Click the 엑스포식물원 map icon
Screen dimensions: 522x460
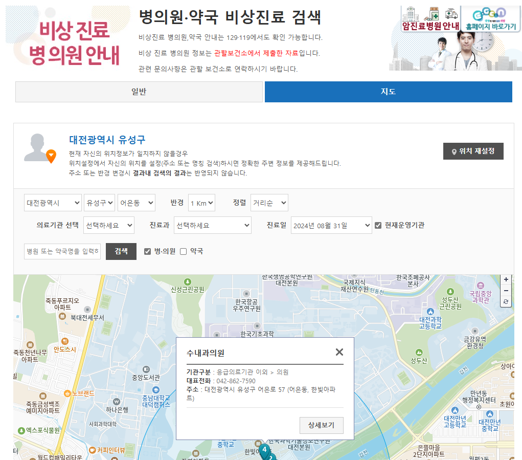[21, 431]
